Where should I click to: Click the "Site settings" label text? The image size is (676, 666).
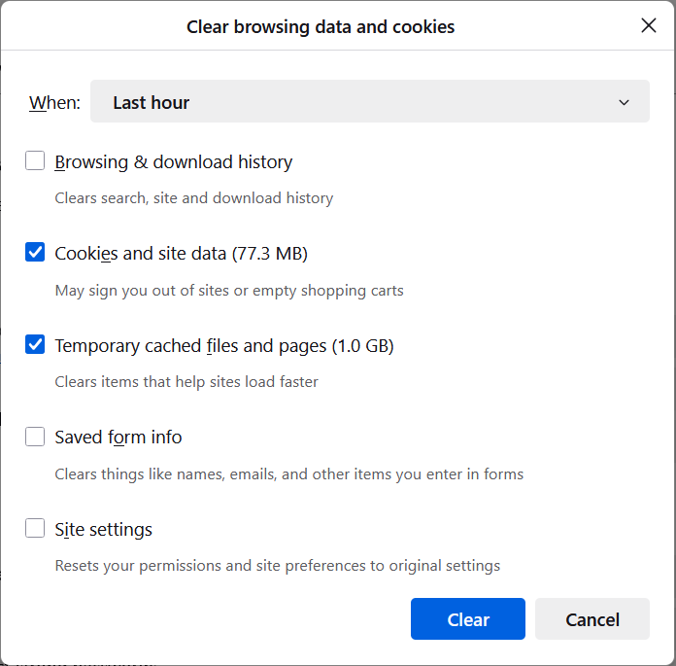(x=104, y=530)
